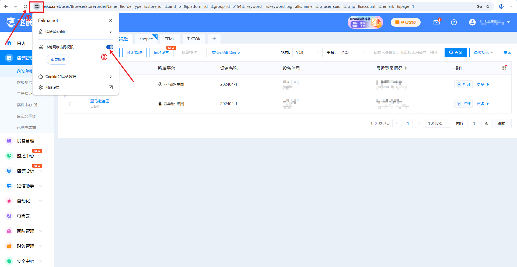Open the mail notifications icon
Screen dimensions: 517x267
point(436,22)
